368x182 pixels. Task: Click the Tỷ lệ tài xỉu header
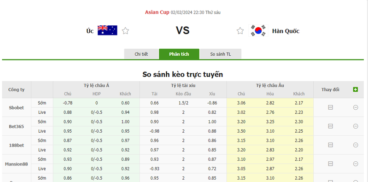[183, 86]
